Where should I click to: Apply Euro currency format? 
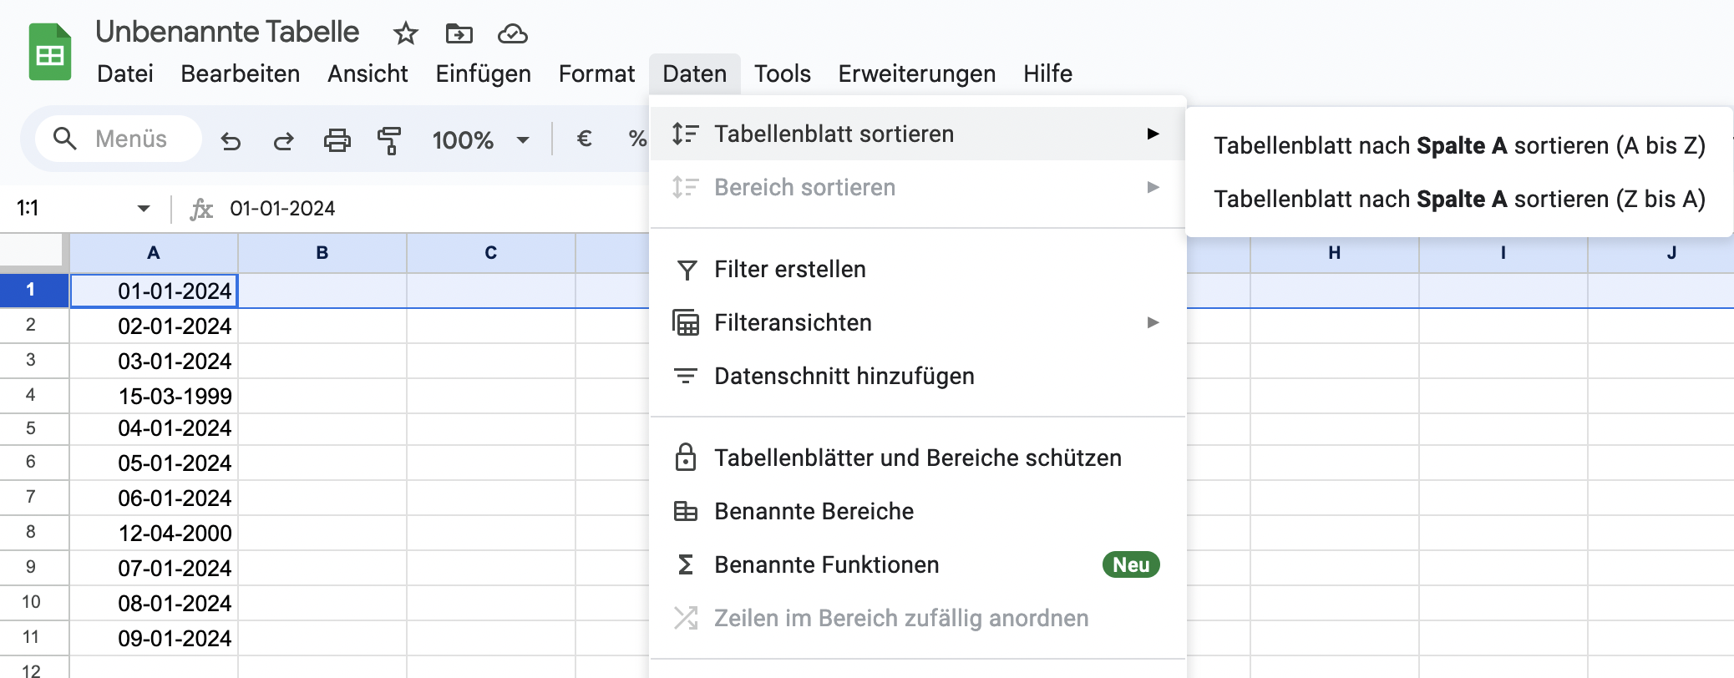click(x=585, y=139)
